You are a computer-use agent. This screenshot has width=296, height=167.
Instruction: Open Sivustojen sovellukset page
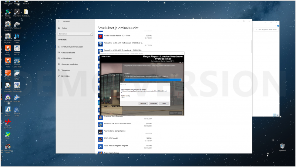point(70,64)
